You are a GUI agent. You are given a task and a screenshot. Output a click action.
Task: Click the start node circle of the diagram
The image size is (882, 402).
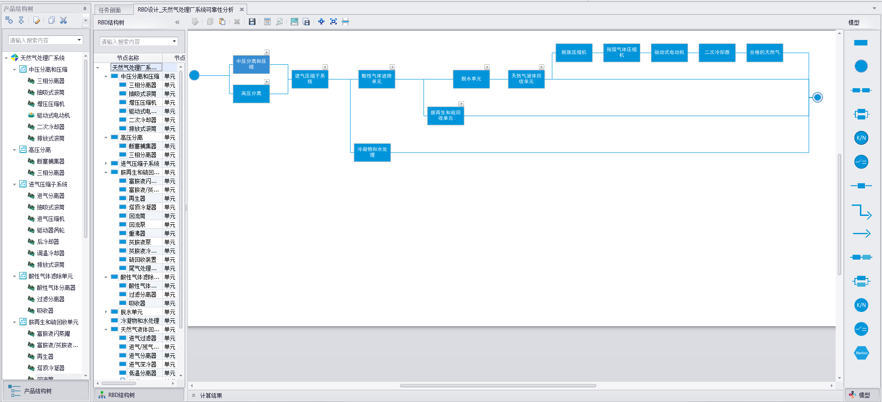pyautogui.click(x=194, y=75)
